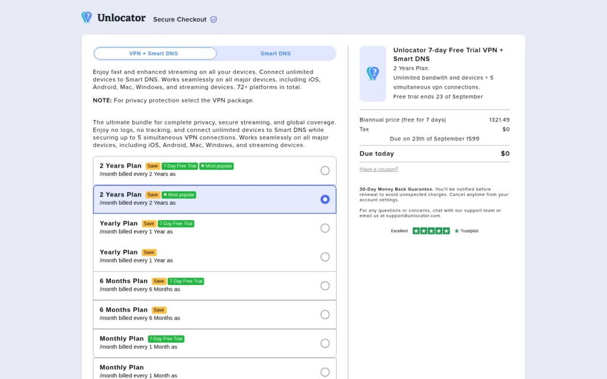The width and height of the screenshot is (607, 379).
Task: Pick the bottom Monthly Plan radio without badges
Action: [325, 372]
